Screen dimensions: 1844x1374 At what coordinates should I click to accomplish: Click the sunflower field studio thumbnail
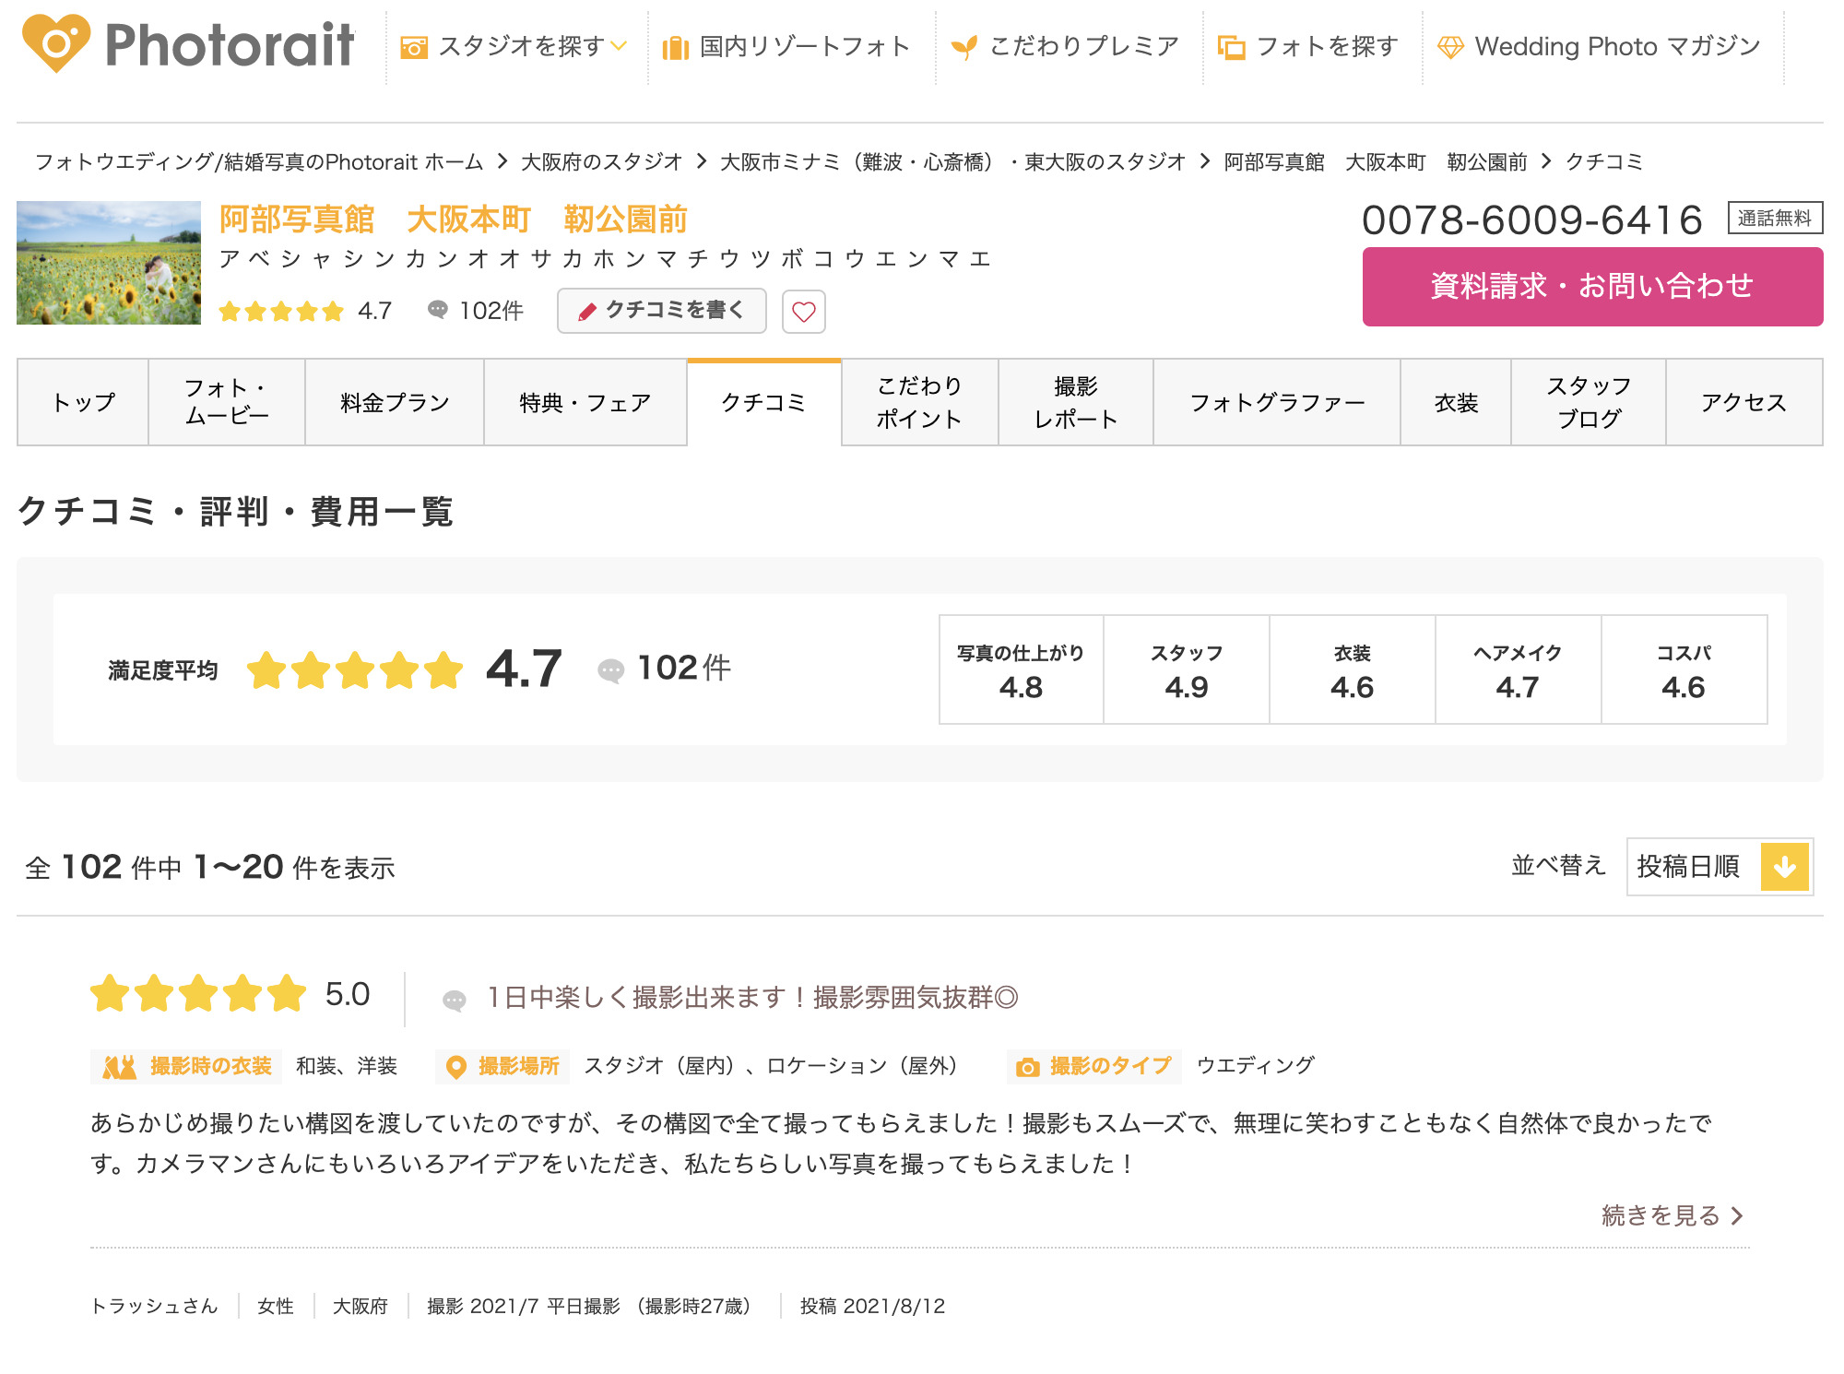109,263
